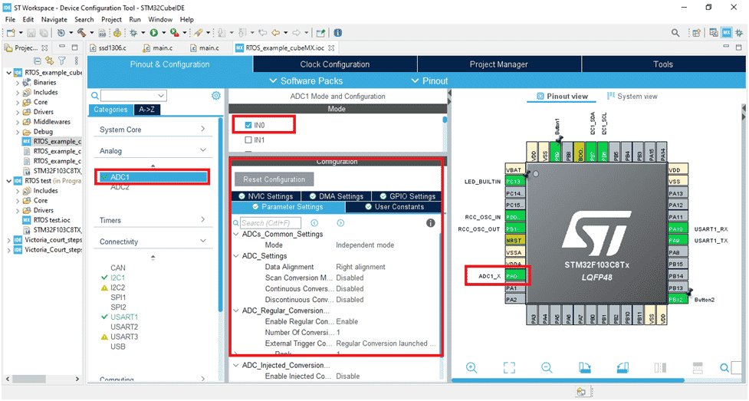Collapse the ADCs_Common_Settings group
Image resolution: width=749 pixels, height=401 pixels.
[236, 234]
